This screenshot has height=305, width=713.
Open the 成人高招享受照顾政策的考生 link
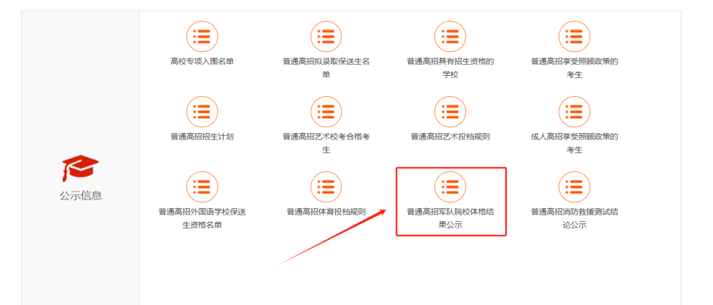tap(574, 143)
